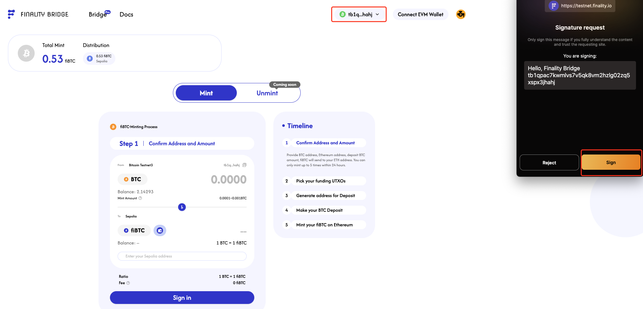Switch to the Unmint option
This screenshot has height=309, width=643.
267,93
